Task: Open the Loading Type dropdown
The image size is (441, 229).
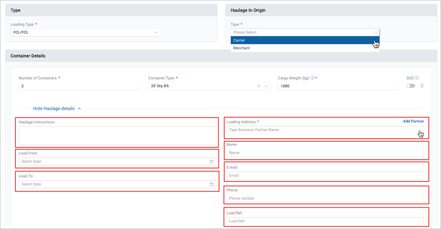Action: (85, 32)
